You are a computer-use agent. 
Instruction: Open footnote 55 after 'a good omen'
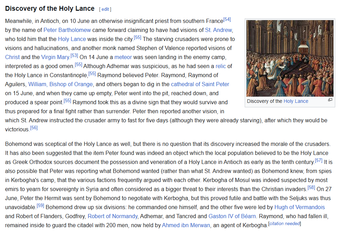click(78, 65)
